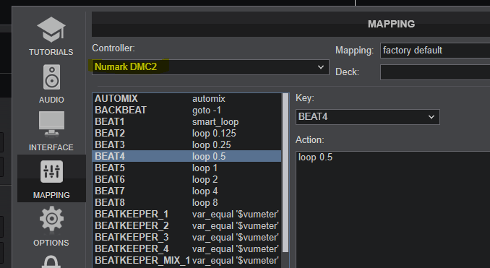Select the BEATKEEPER_1 row
490x268 pixels.
[187, 215]
